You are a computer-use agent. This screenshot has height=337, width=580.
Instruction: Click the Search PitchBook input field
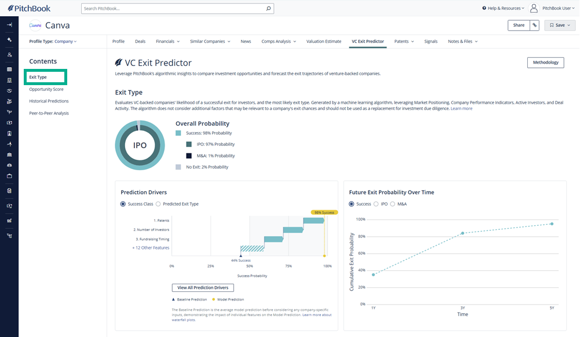(177, 9)
